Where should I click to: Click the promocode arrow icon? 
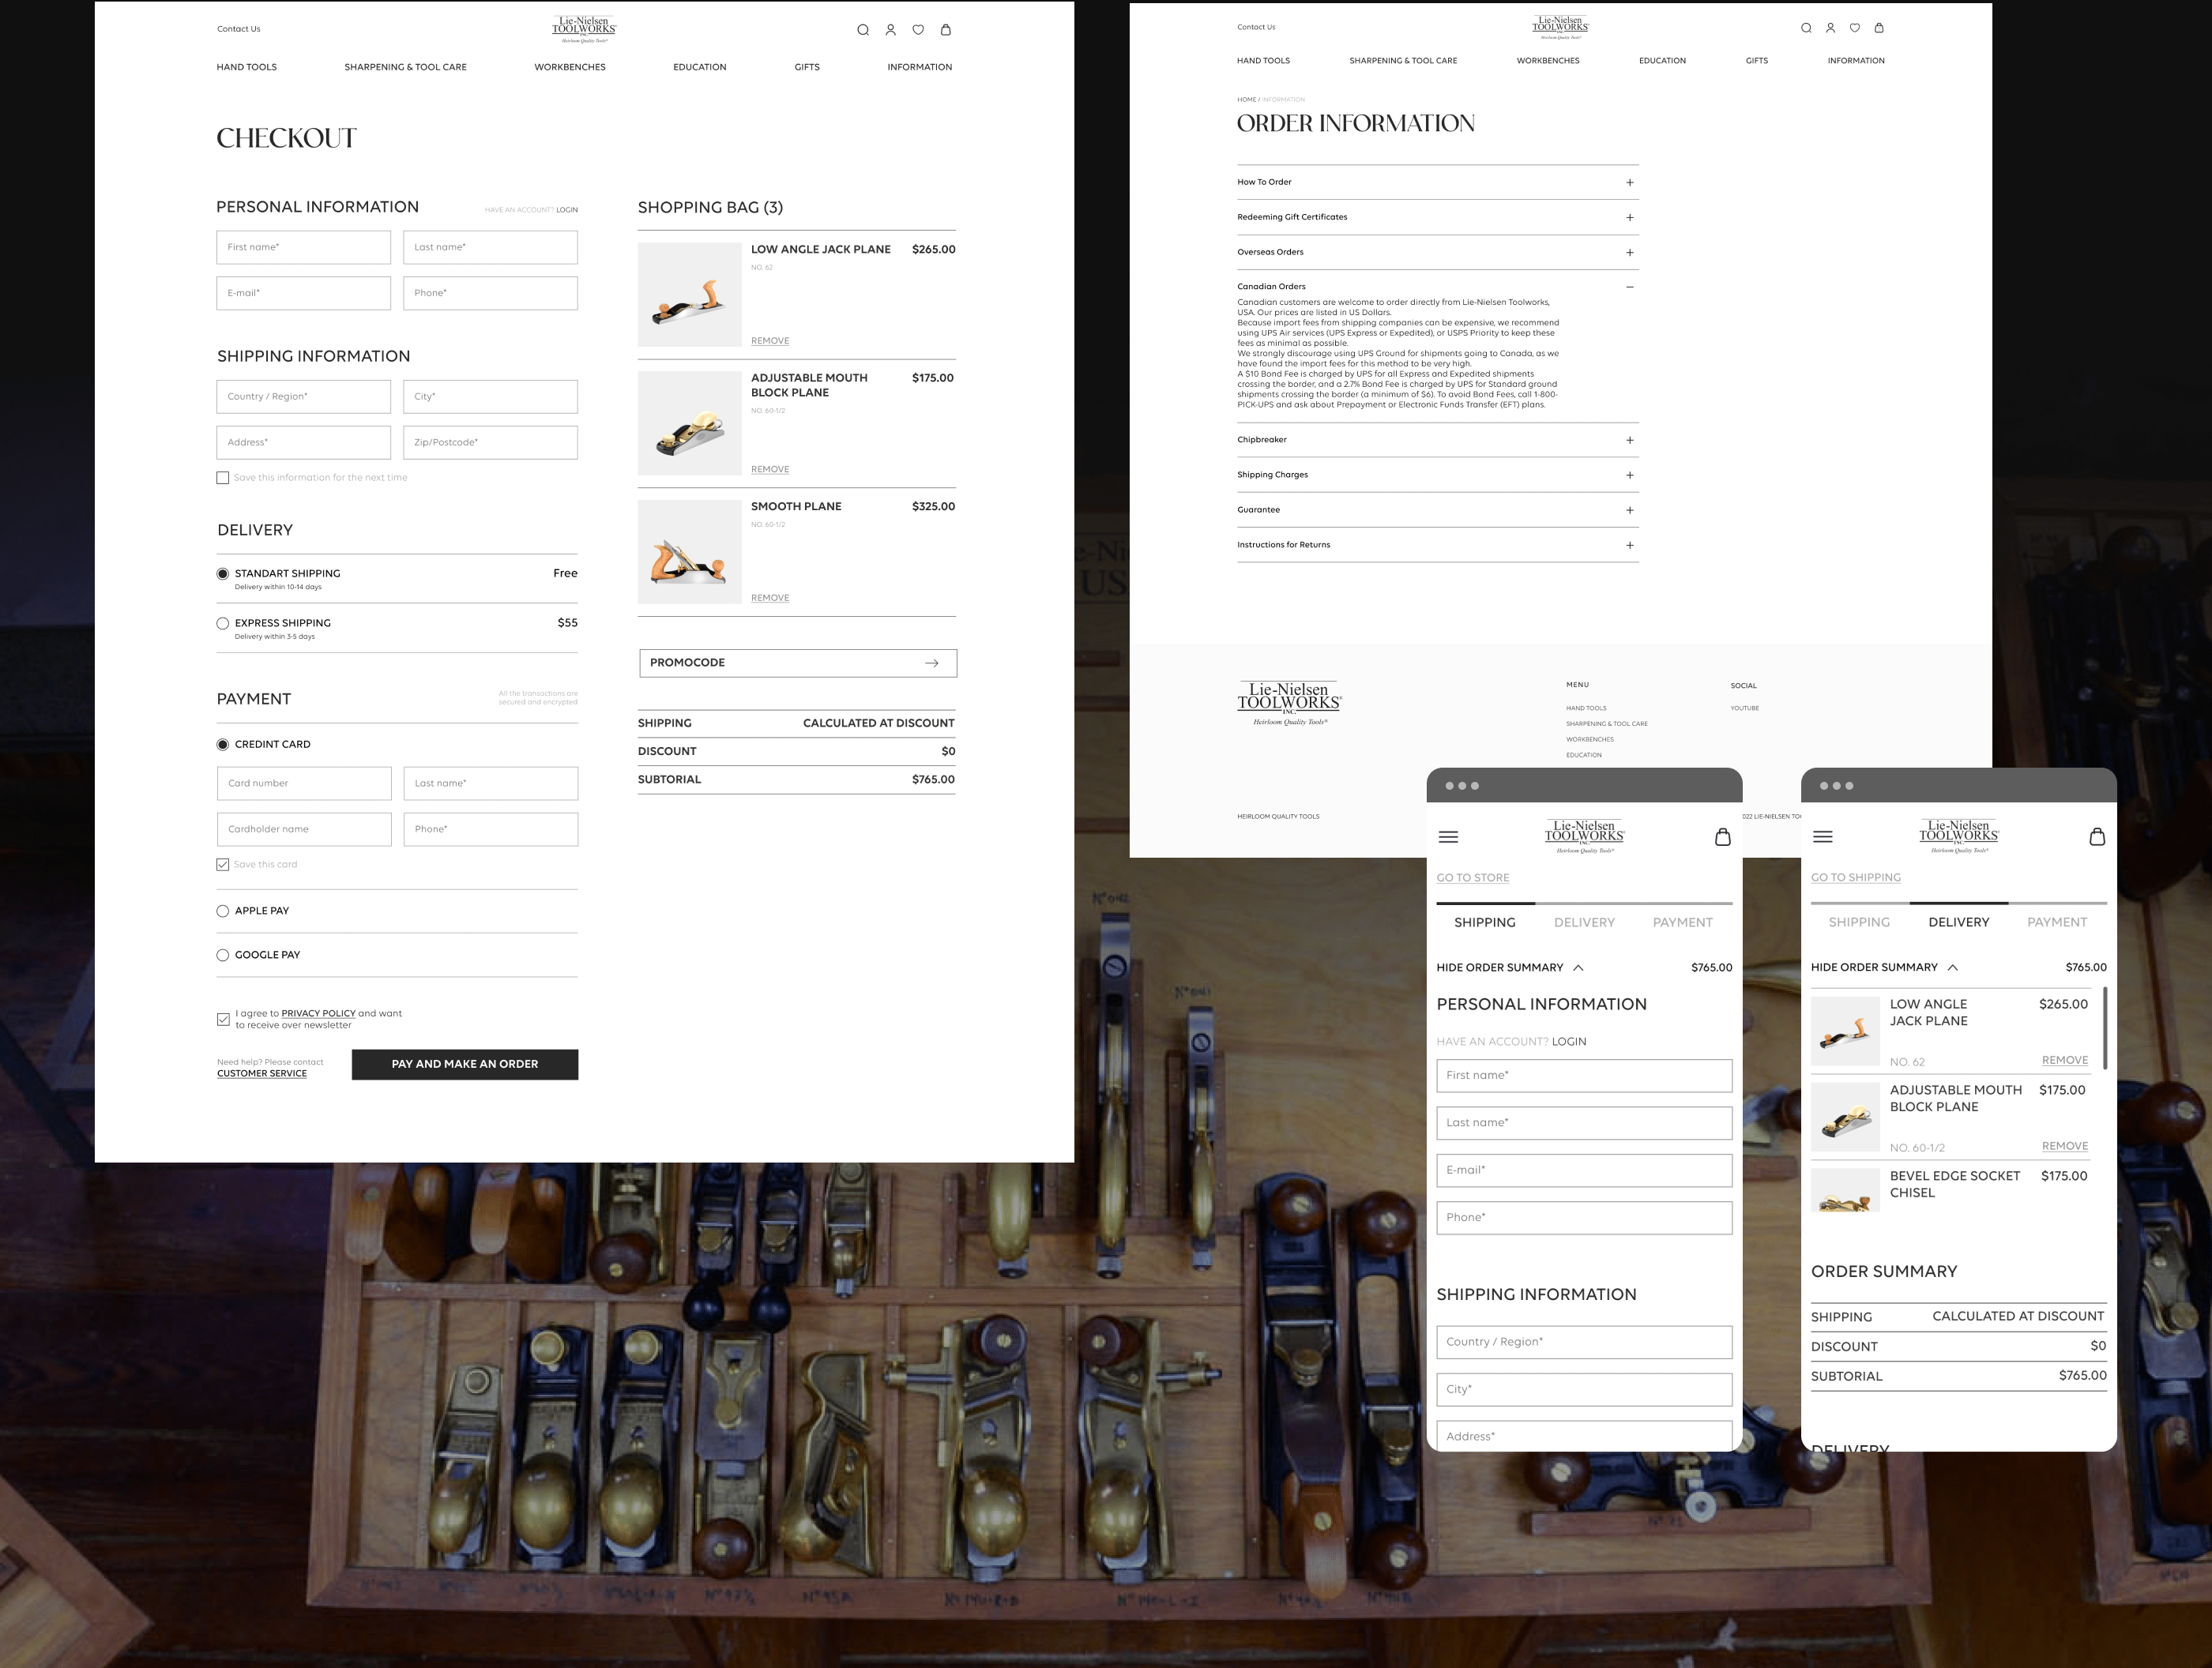(931, 663)
